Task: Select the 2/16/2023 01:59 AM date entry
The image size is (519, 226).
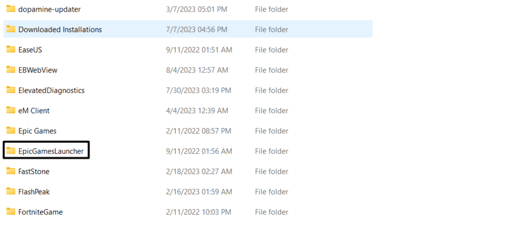Action: [199, 192]
